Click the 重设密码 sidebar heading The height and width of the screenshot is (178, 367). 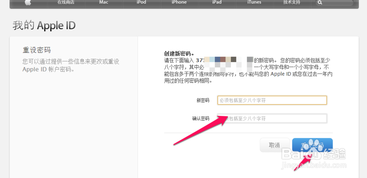(36, 50)
